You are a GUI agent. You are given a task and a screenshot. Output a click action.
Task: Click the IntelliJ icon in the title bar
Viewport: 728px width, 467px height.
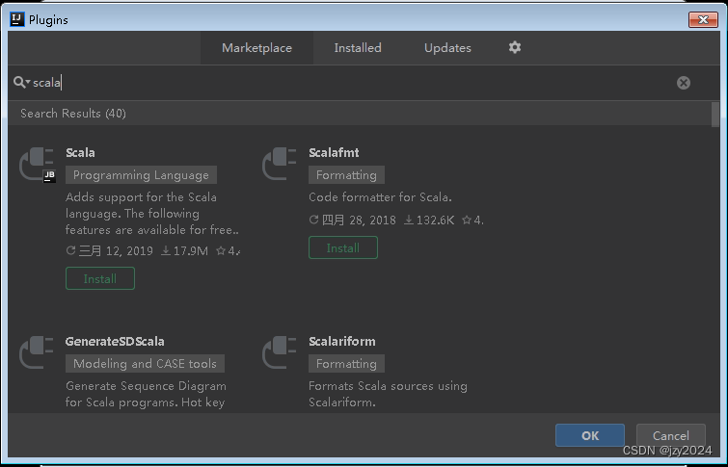coord(17,19)
